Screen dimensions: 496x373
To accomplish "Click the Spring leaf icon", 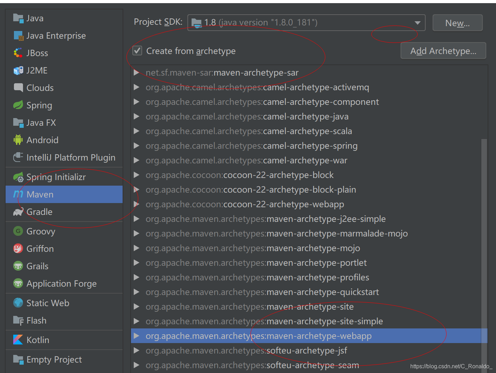I will tap(18, 105).
